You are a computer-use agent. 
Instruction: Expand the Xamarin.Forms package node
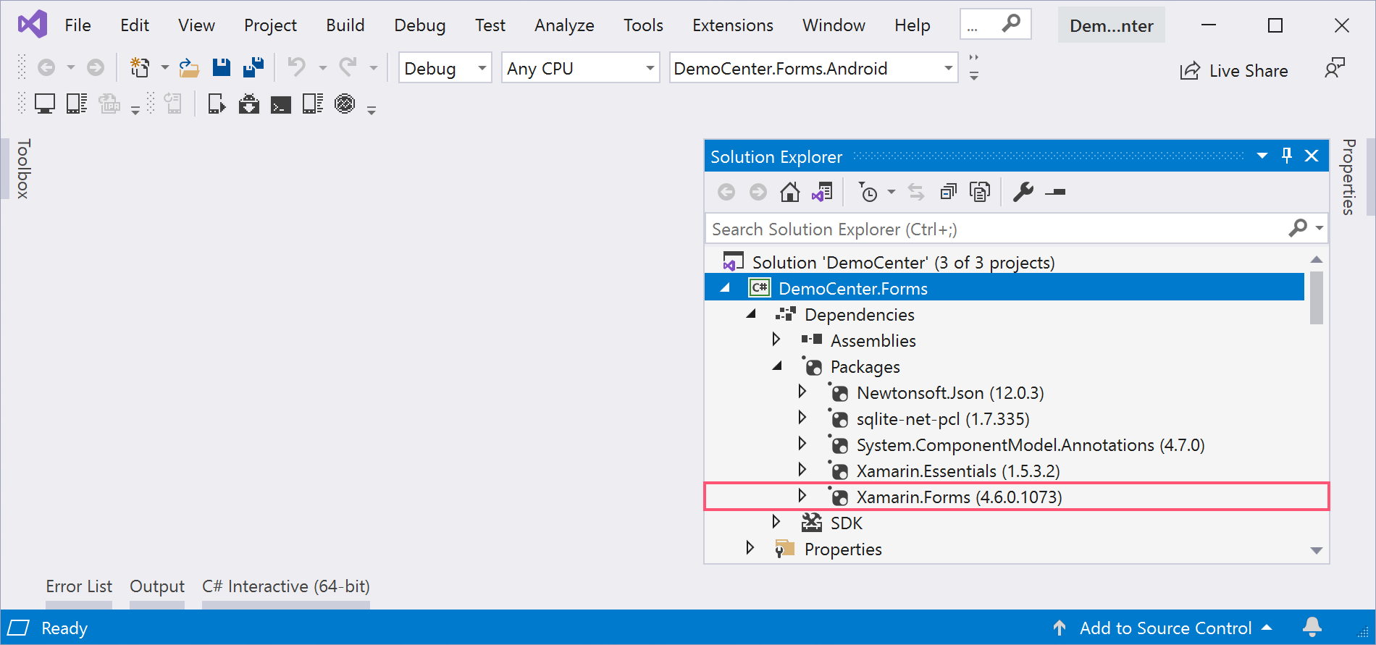click(x=802, y=496)
